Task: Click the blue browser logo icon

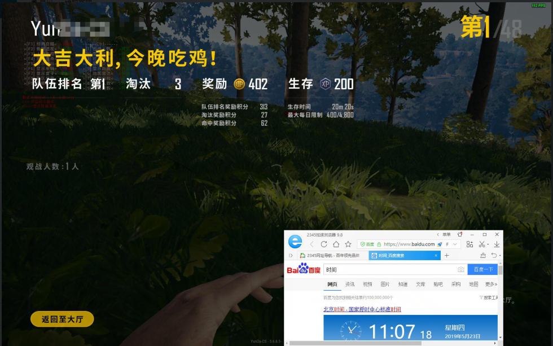Action: tap(295, 242)
